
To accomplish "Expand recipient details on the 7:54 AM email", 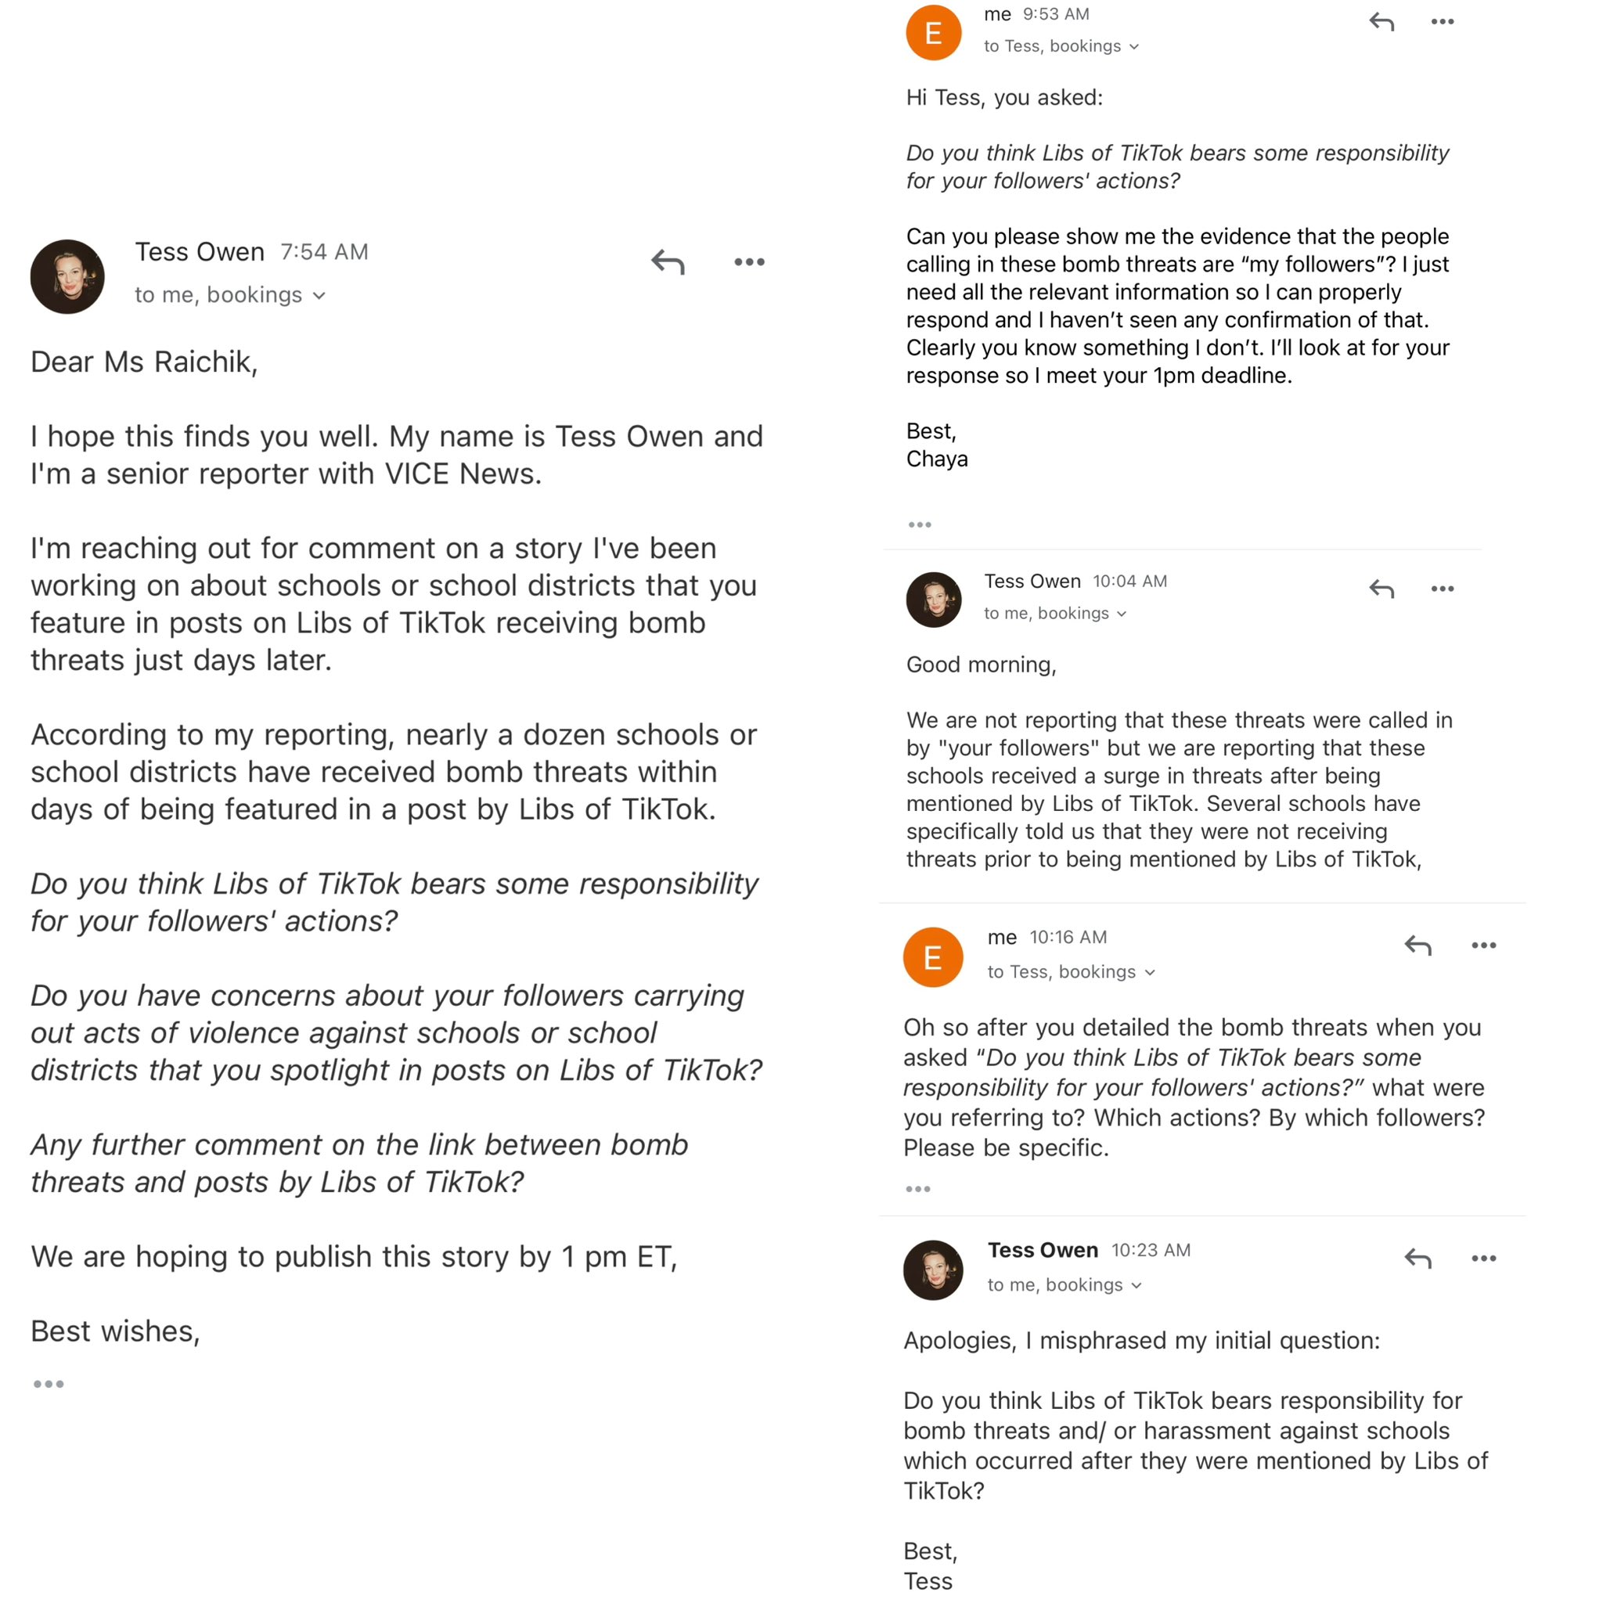I will (x=319, y=295).
